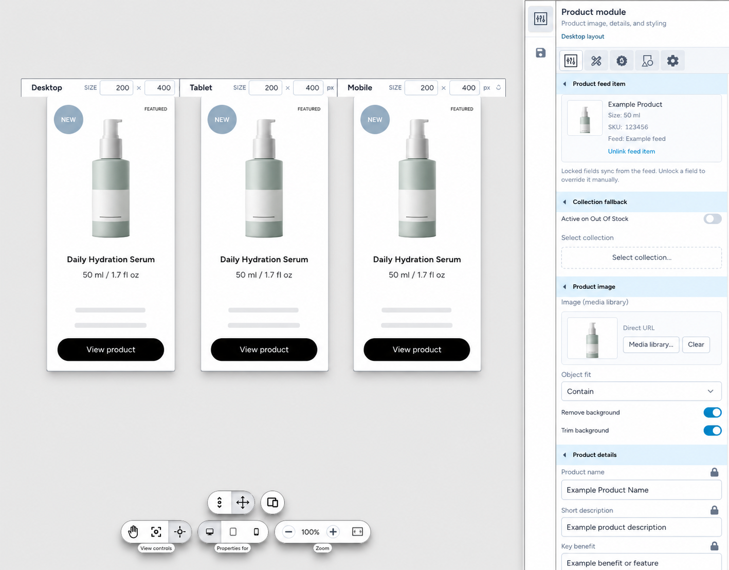Open the Select collection picker
Screen dimensions: 729x570
pyautogui.click(x=642, y=258)
